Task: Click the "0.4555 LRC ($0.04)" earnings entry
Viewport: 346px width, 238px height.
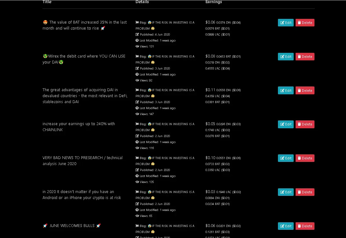Action: click(217, 69)
